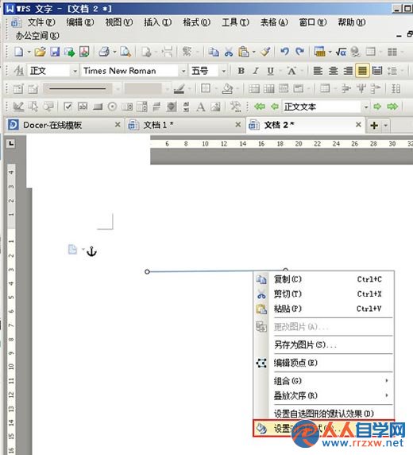The height and width of the screenshot is (455, 413).
Task: Open the 插入 menu
Action: [x=158, y=22]
